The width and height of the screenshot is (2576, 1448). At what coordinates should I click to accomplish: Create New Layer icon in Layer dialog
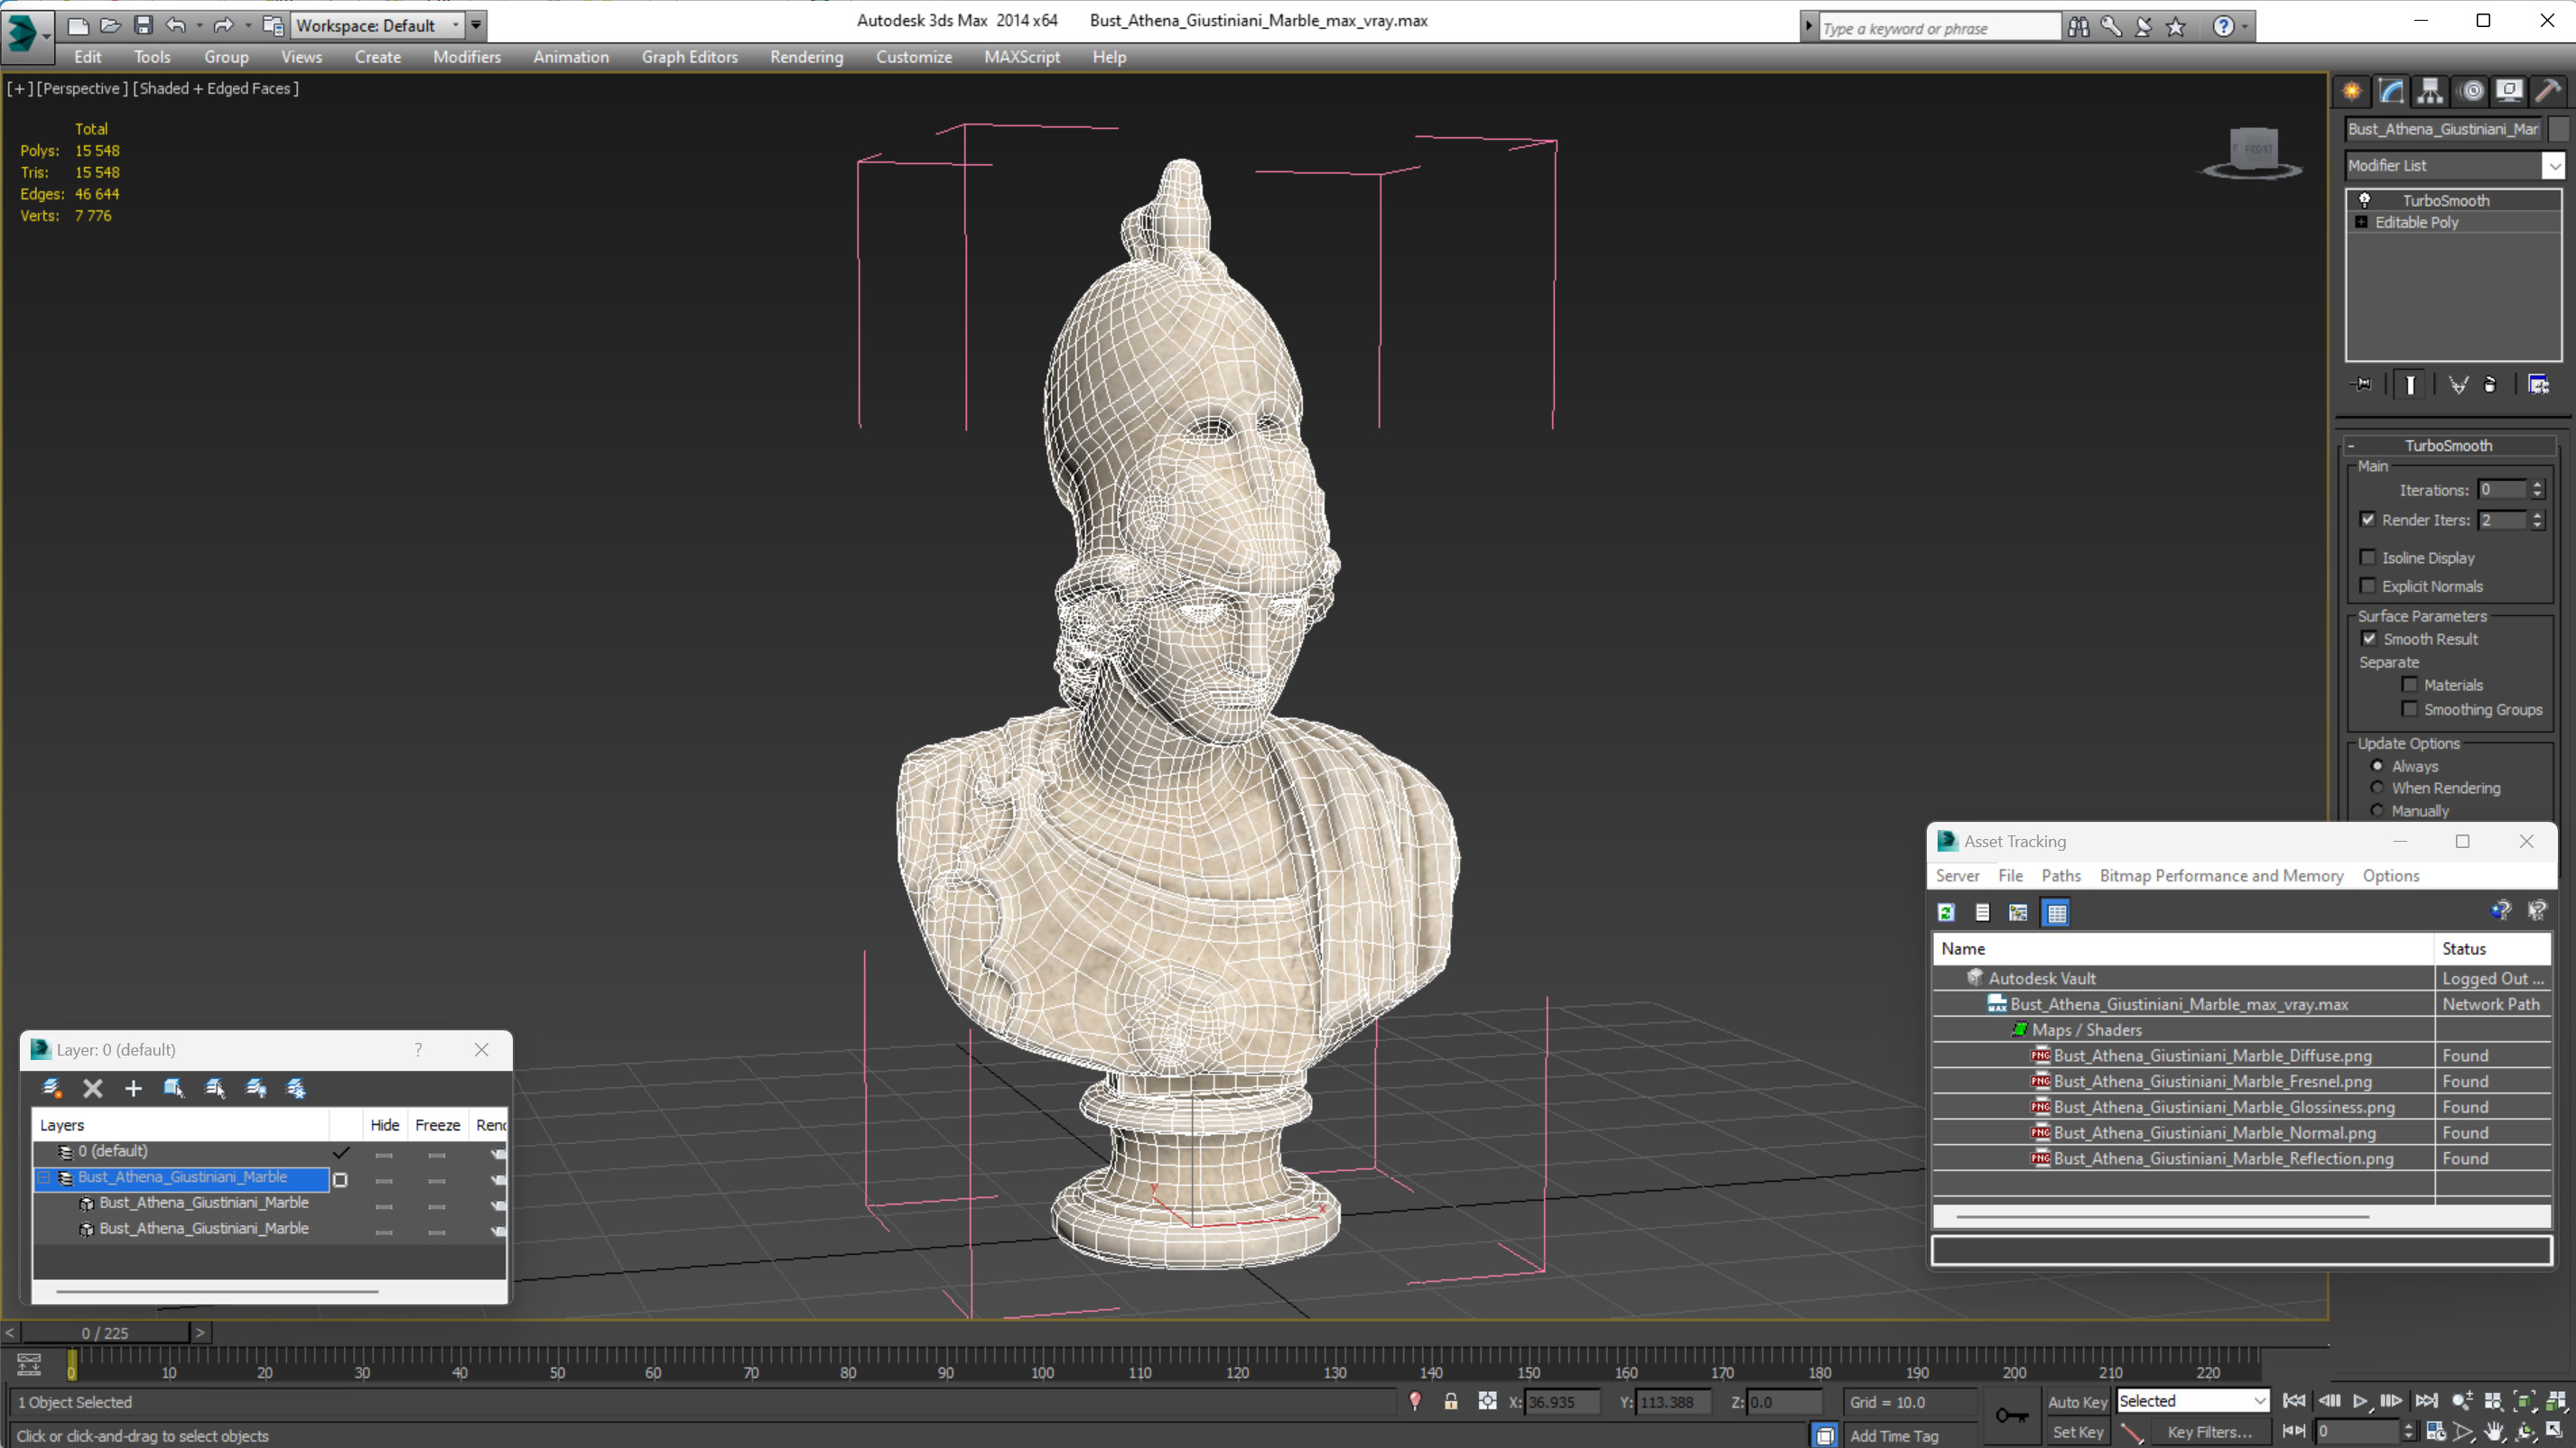(52, 1088)
